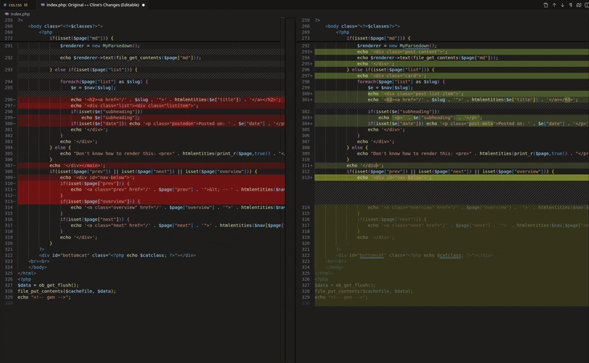This screenshot has width=589, height=363.
Task: Click the index.php breadcrumb
Action: (x=20, y=14)
